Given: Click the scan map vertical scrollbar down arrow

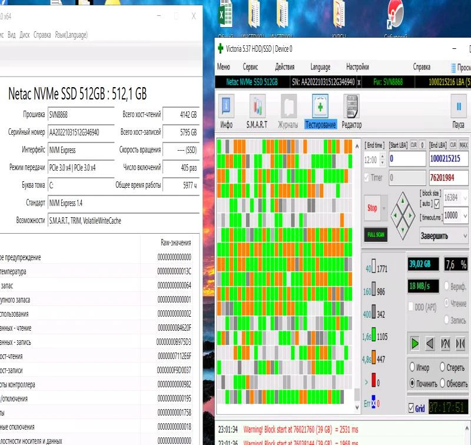Looking at the screenshot, I should pyautogui.click(x=357, y=407).
